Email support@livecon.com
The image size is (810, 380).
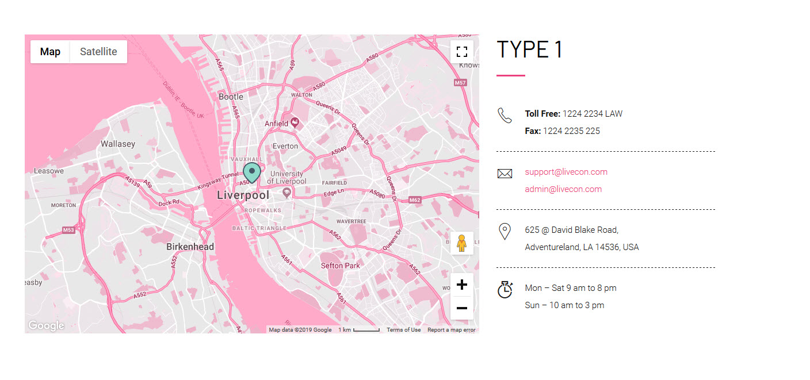[x=566, y=172]
